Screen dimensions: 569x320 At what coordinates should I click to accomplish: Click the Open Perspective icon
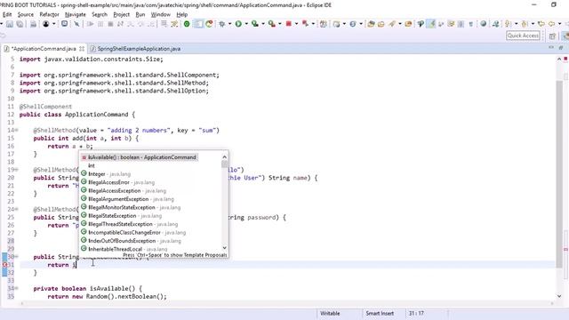pos(552,36)
